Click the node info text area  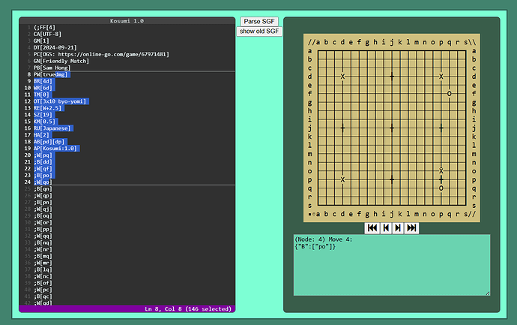pos(392,265)
